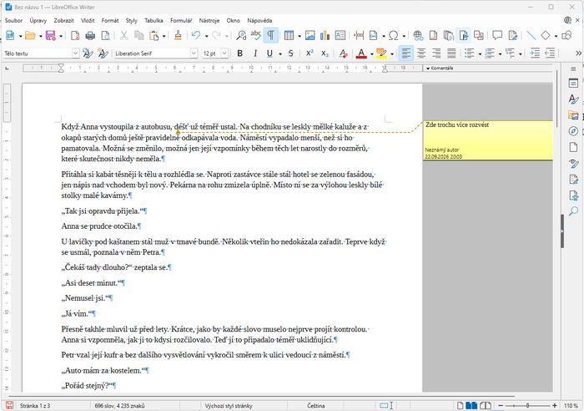Screen dimensions: 584x411
Task: Clear direct formatting icon
Action: tap(344, 53)
